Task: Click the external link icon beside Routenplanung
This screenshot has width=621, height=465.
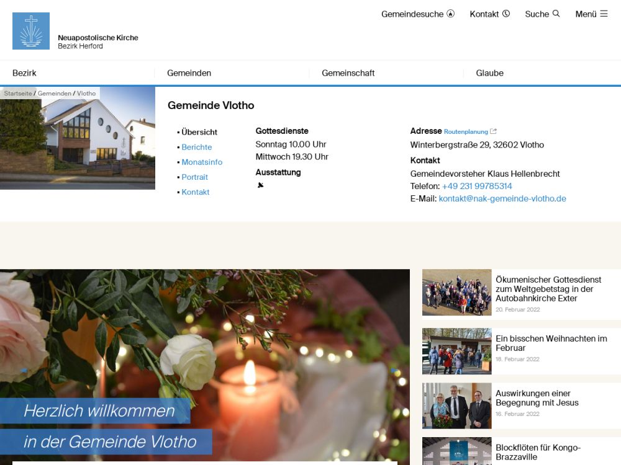Action: pyautogui.click(x=494, y=131)
